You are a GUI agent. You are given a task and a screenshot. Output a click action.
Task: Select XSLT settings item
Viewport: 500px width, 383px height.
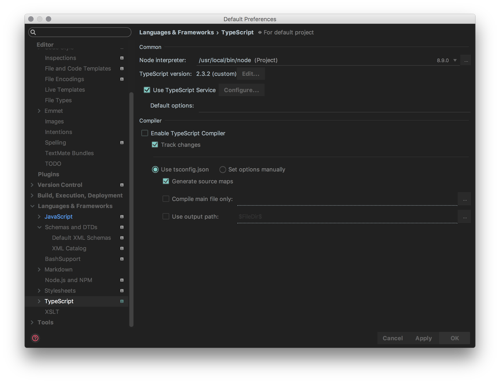click(52, 312)
